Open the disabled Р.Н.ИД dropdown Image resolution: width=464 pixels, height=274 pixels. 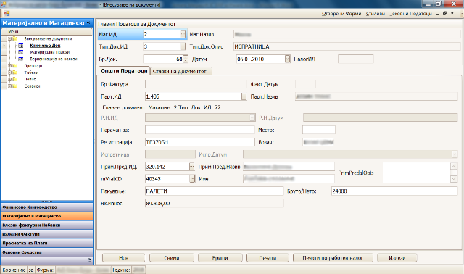pyautogui.click(x=252, y=117)
